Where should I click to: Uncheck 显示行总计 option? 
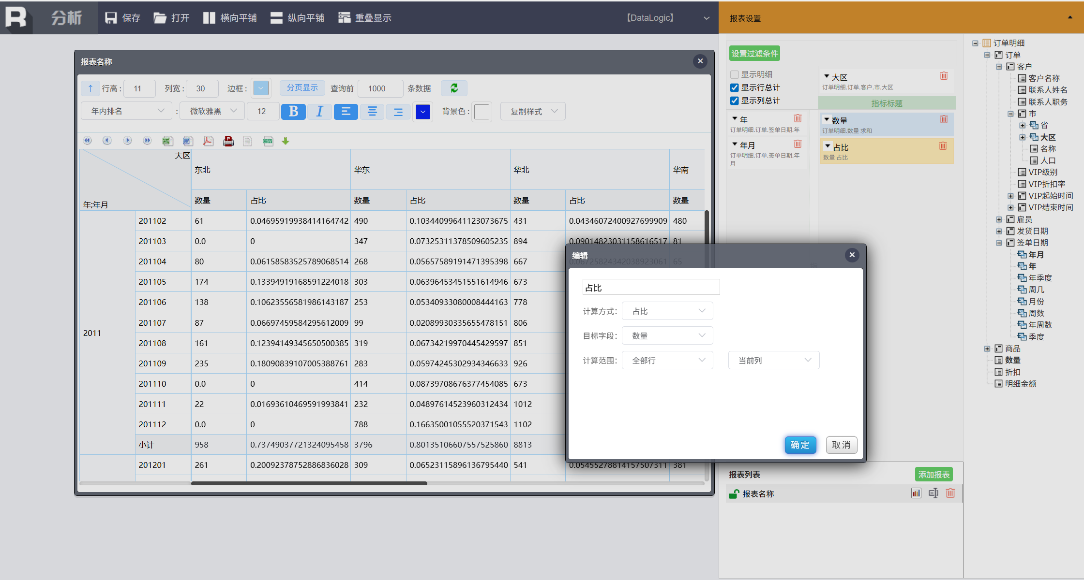(735, 87)
